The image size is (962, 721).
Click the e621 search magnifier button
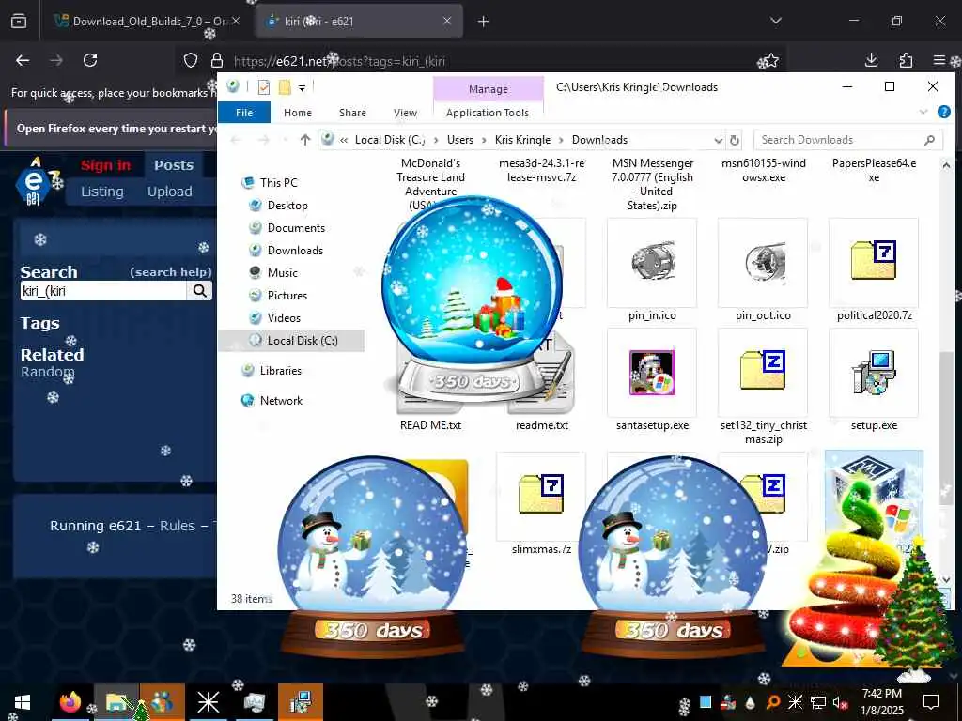[x=200, y=291]
